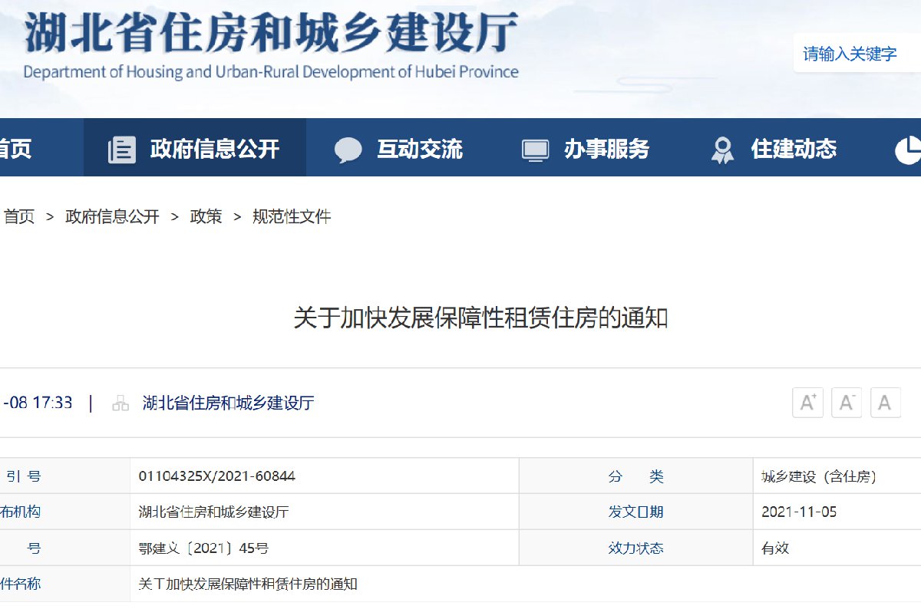This screenshot has width=921, height=609.
Task: Select the publish time 17:33
Action: (51, 403)
